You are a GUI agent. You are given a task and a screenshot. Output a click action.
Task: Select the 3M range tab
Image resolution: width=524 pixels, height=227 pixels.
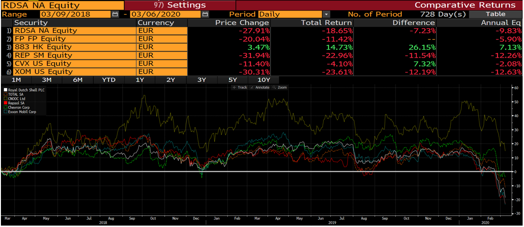46,80
